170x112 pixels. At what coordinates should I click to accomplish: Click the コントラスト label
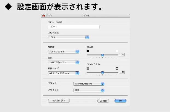(x=93, y=64)
